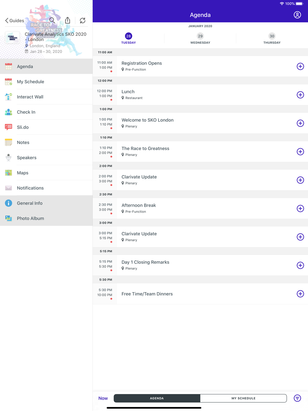This screenshot has height=411, width=308.
Task: Switch to the My Schedule segment at bottom
Action: tap(243, 398)
